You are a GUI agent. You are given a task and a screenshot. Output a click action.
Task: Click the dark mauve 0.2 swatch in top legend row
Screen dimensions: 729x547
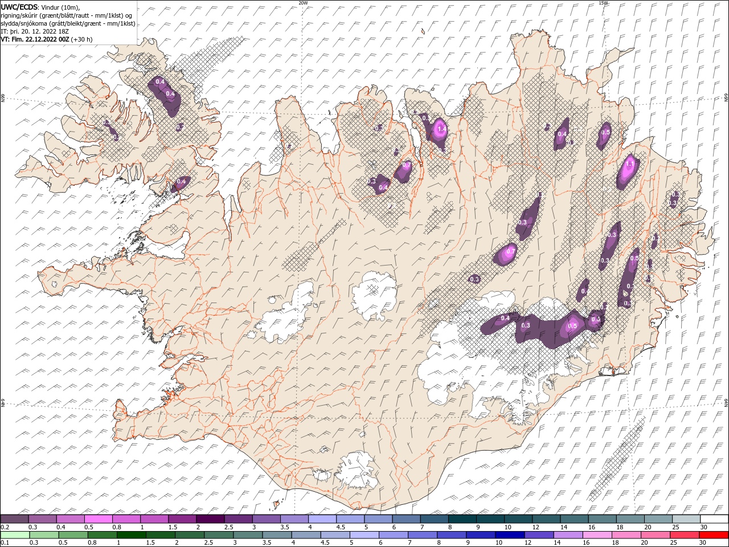[15, 519]
